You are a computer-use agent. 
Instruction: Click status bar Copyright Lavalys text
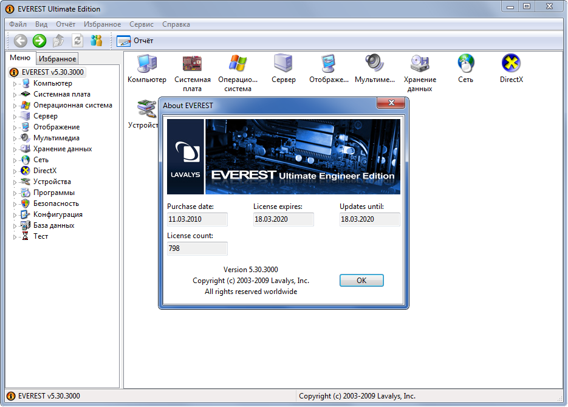(x=357, y=396)
